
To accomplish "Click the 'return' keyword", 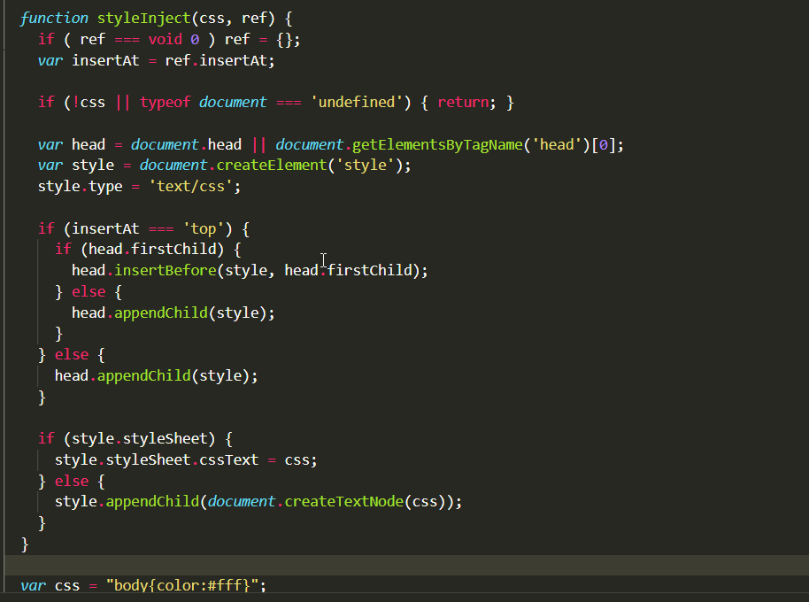I will 463,103.
